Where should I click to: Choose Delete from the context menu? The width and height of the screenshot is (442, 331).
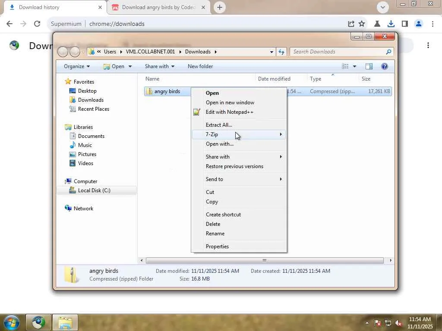coord(239,224)
